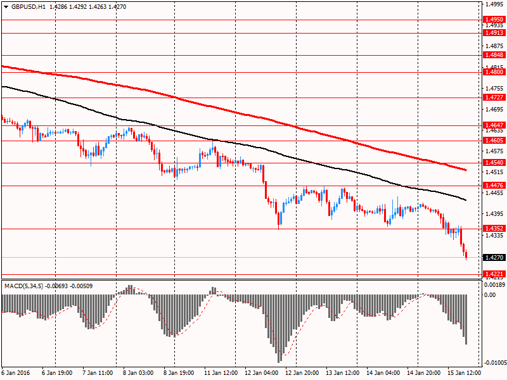This screenshot has height=380, width=507.
Task: Click the 14 Jan 04:00 time axis label
Action: (x=383, y=373)
